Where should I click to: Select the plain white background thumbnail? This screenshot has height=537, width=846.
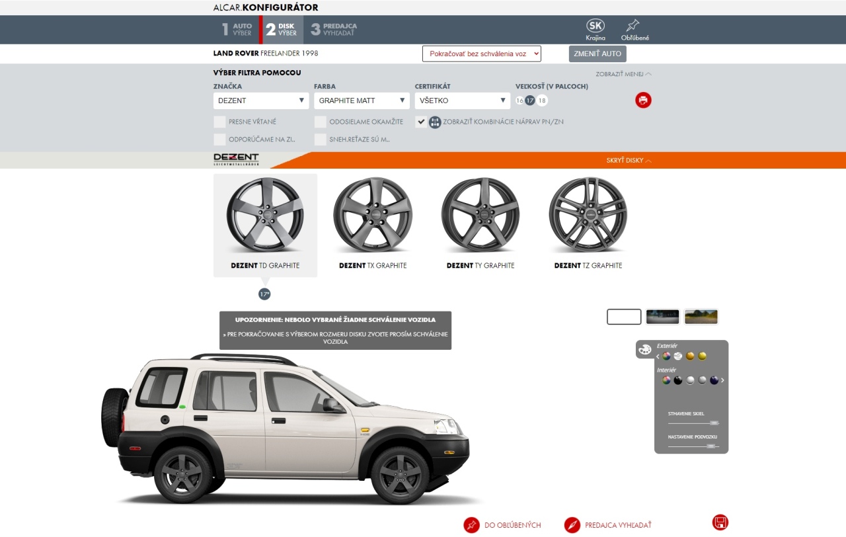624,317
